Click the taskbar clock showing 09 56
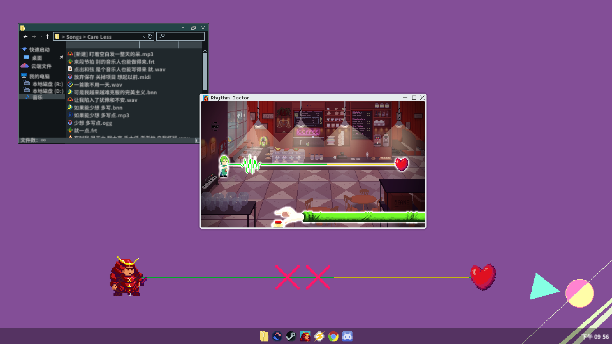Image resolution: width=612 pixels, height=344 pixels. point(595,337)
